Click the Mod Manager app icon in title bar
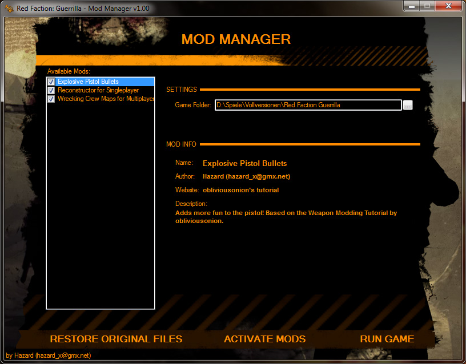This screenshot has height=364, width=466. point(9,9)
